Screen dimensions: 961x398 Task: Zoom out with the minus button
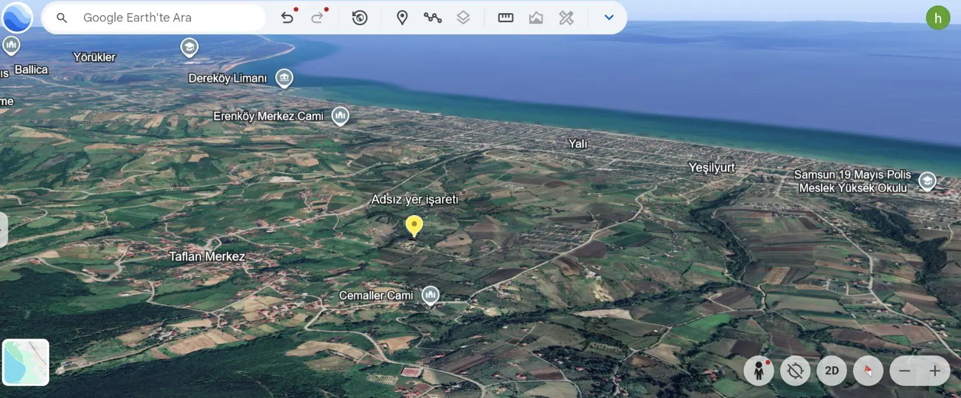point(905,371)
